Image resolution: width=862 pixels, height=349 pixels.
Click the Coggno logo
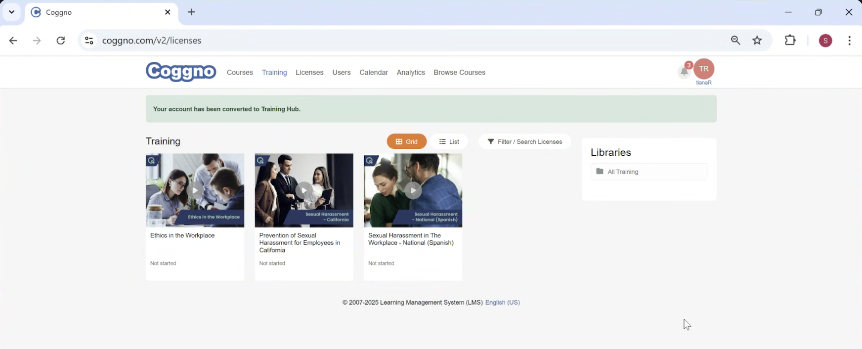pos(181,72)
